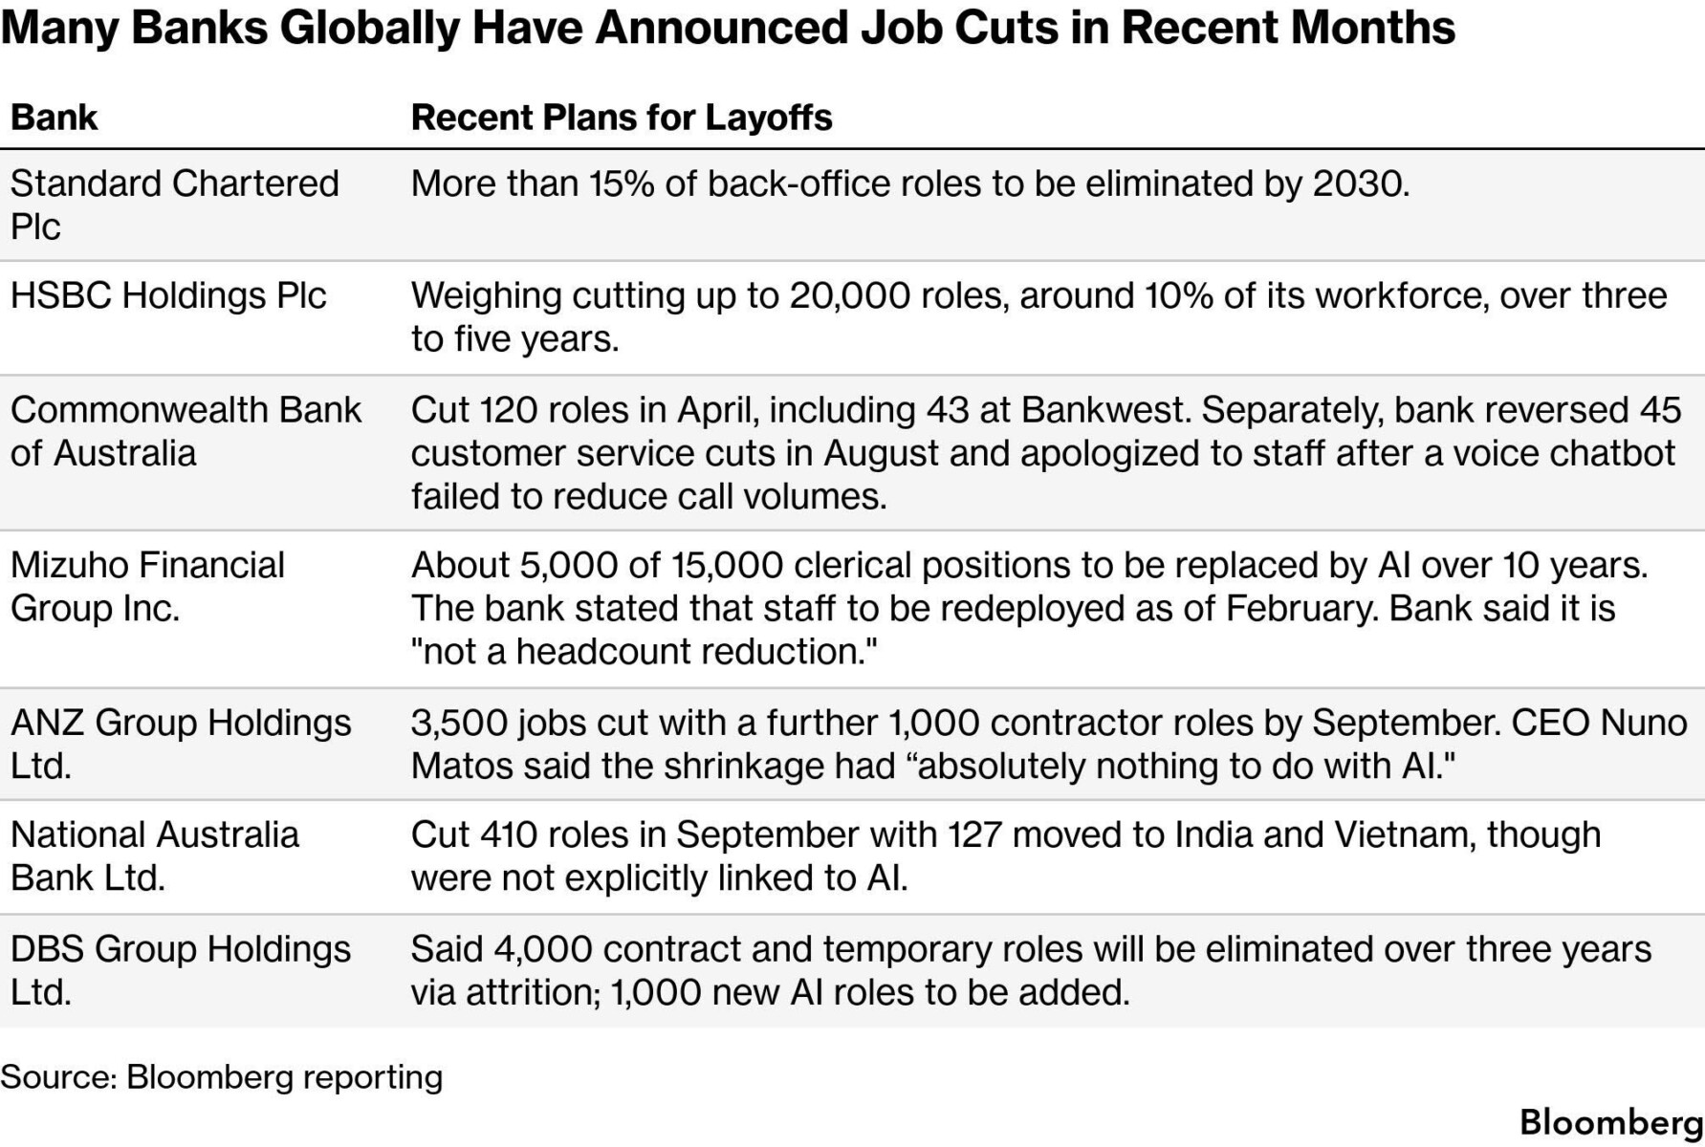Select DBS Group Holdings Ltd. cell
The image size is (1705, 1147).
coord(181,970)
